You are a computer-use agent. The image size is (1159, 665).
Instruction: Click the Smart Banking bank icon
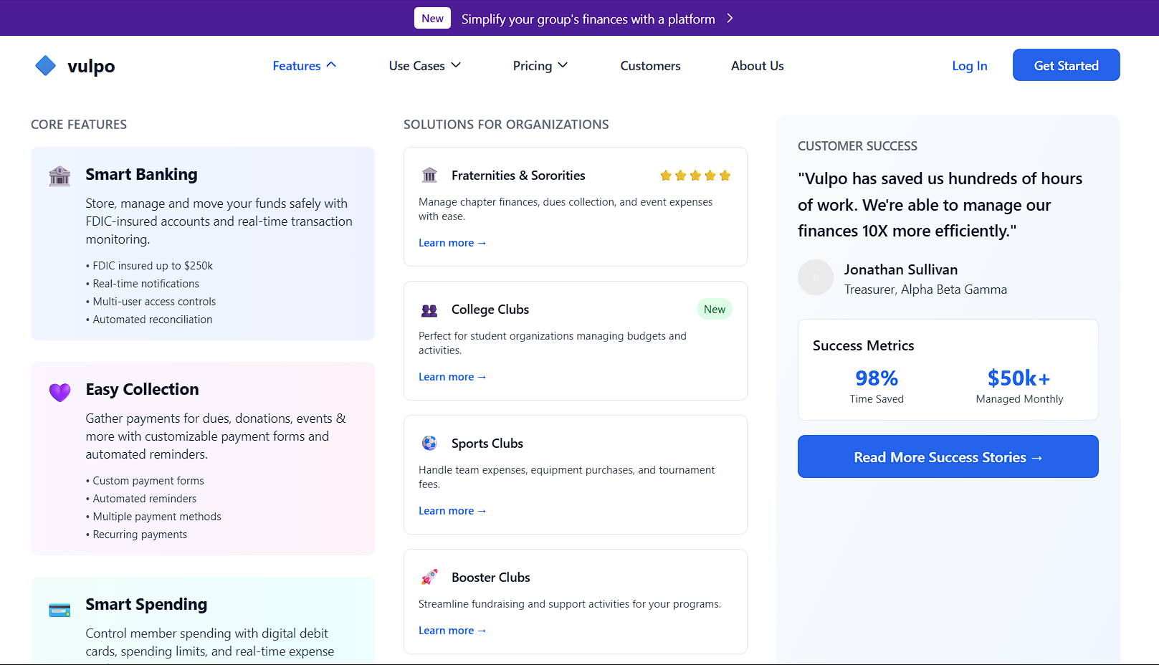click(59, 176)
